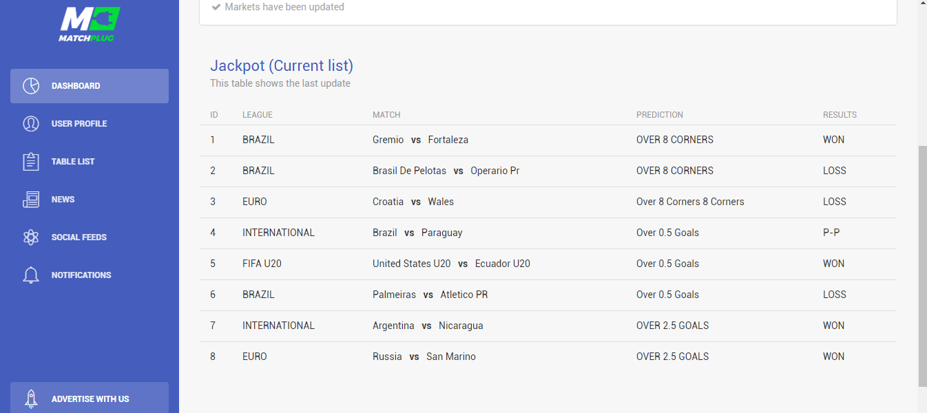Click the Jackpot (Current list) heading
Image resolution: width=927 pixels, height=413 pixels.
(x=282, y=66)
